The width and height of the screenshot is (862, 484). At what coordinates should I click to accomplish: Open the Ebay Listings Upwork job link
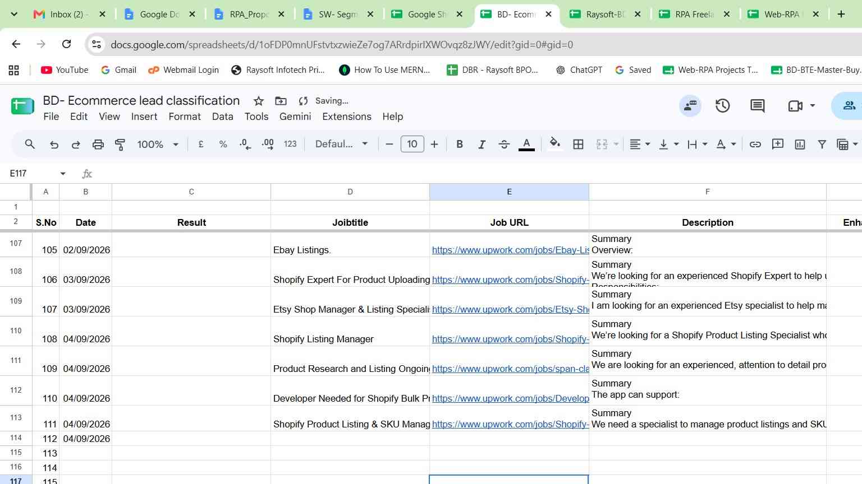pyautogui.click(x=510, y=250)
